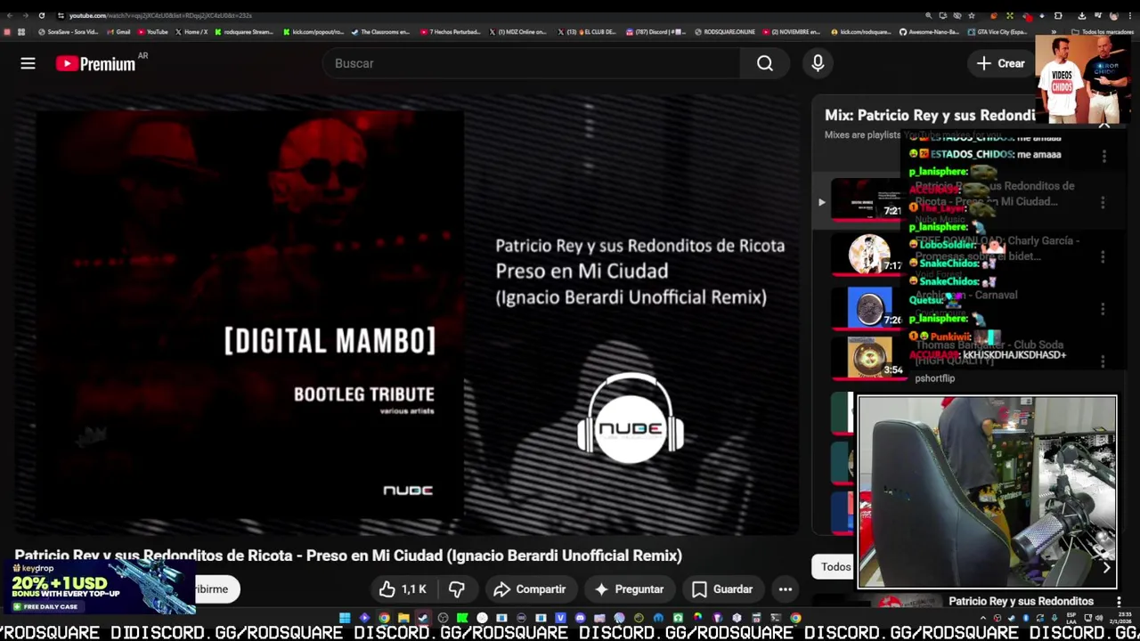Save video using Guardar
This screenshot has width=1140, height=641.
coord(722,589)
